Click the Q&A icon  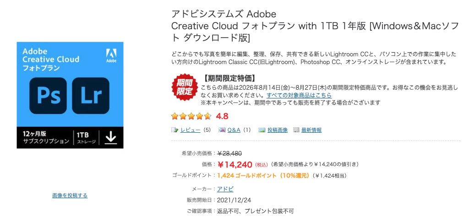coord(222,130)
